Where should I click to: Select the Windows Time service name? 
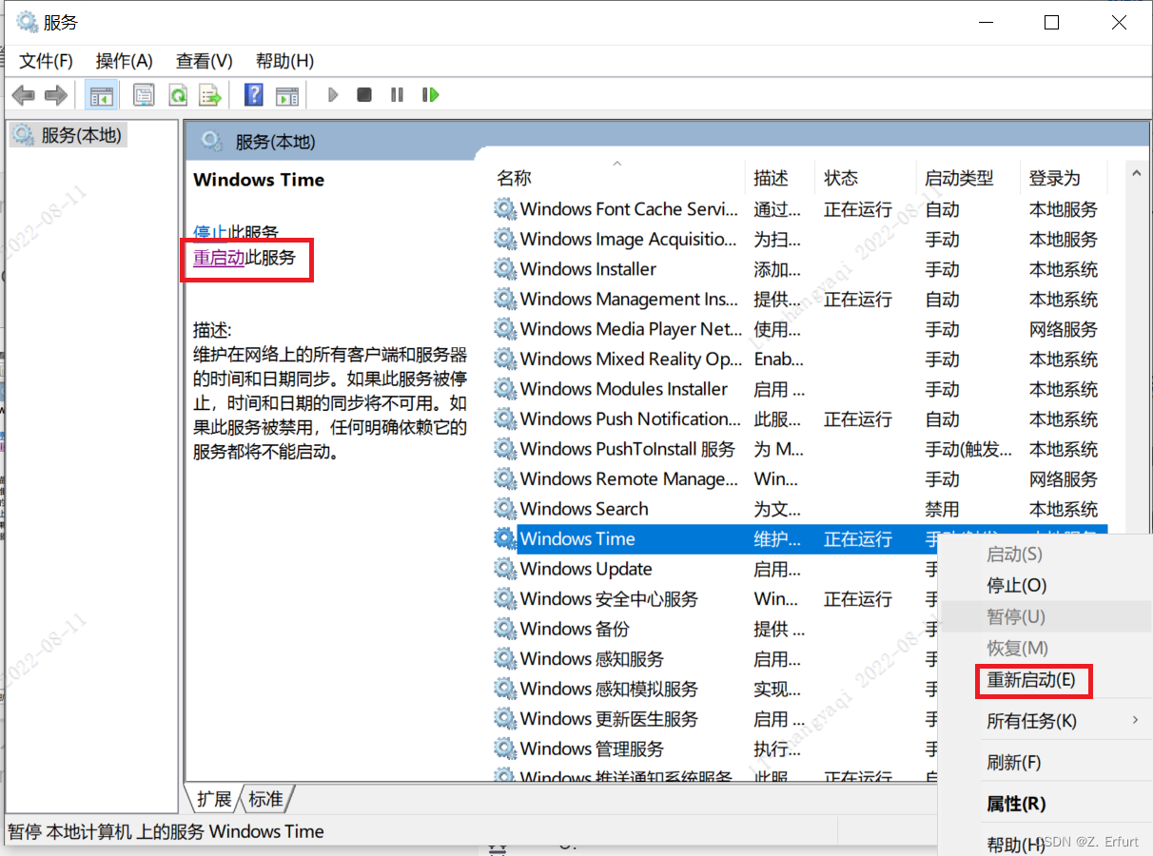point(577,538)
